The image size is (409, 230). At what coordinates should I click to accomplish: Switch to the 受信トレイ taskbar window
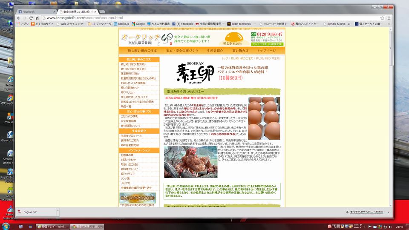53,226
